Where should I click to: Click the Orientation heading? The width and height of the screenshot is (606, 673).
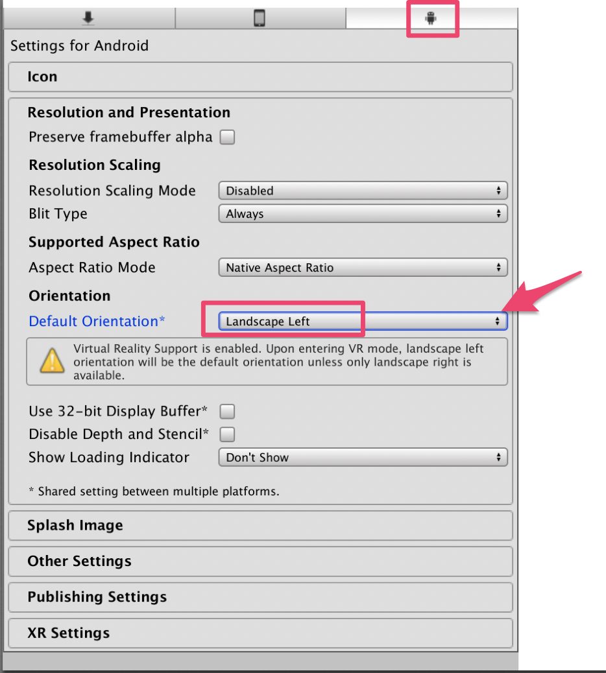(69, 296)
